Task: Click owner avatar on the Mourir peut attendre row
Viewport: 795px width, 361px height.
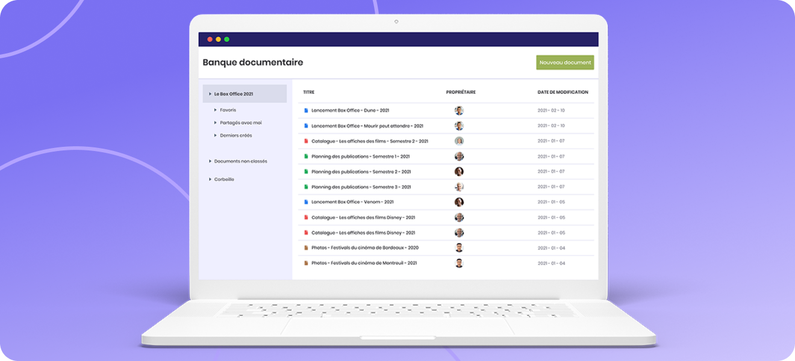Action: pyautogui.click(x=459, y=126)
